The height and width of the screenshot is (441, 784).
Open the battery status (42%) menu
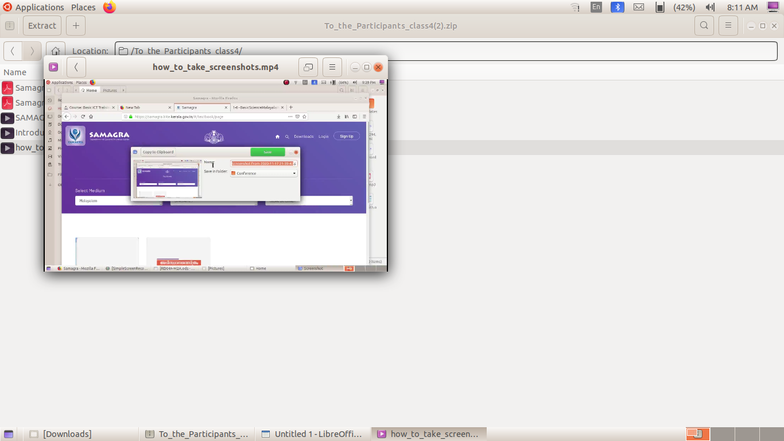[677, 7]
